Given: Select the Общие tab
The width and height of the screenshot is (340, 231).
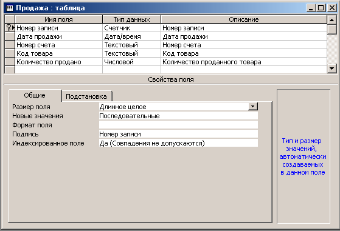Looking at the screenshot, I should pyautogui.click(x=35, y=95).
